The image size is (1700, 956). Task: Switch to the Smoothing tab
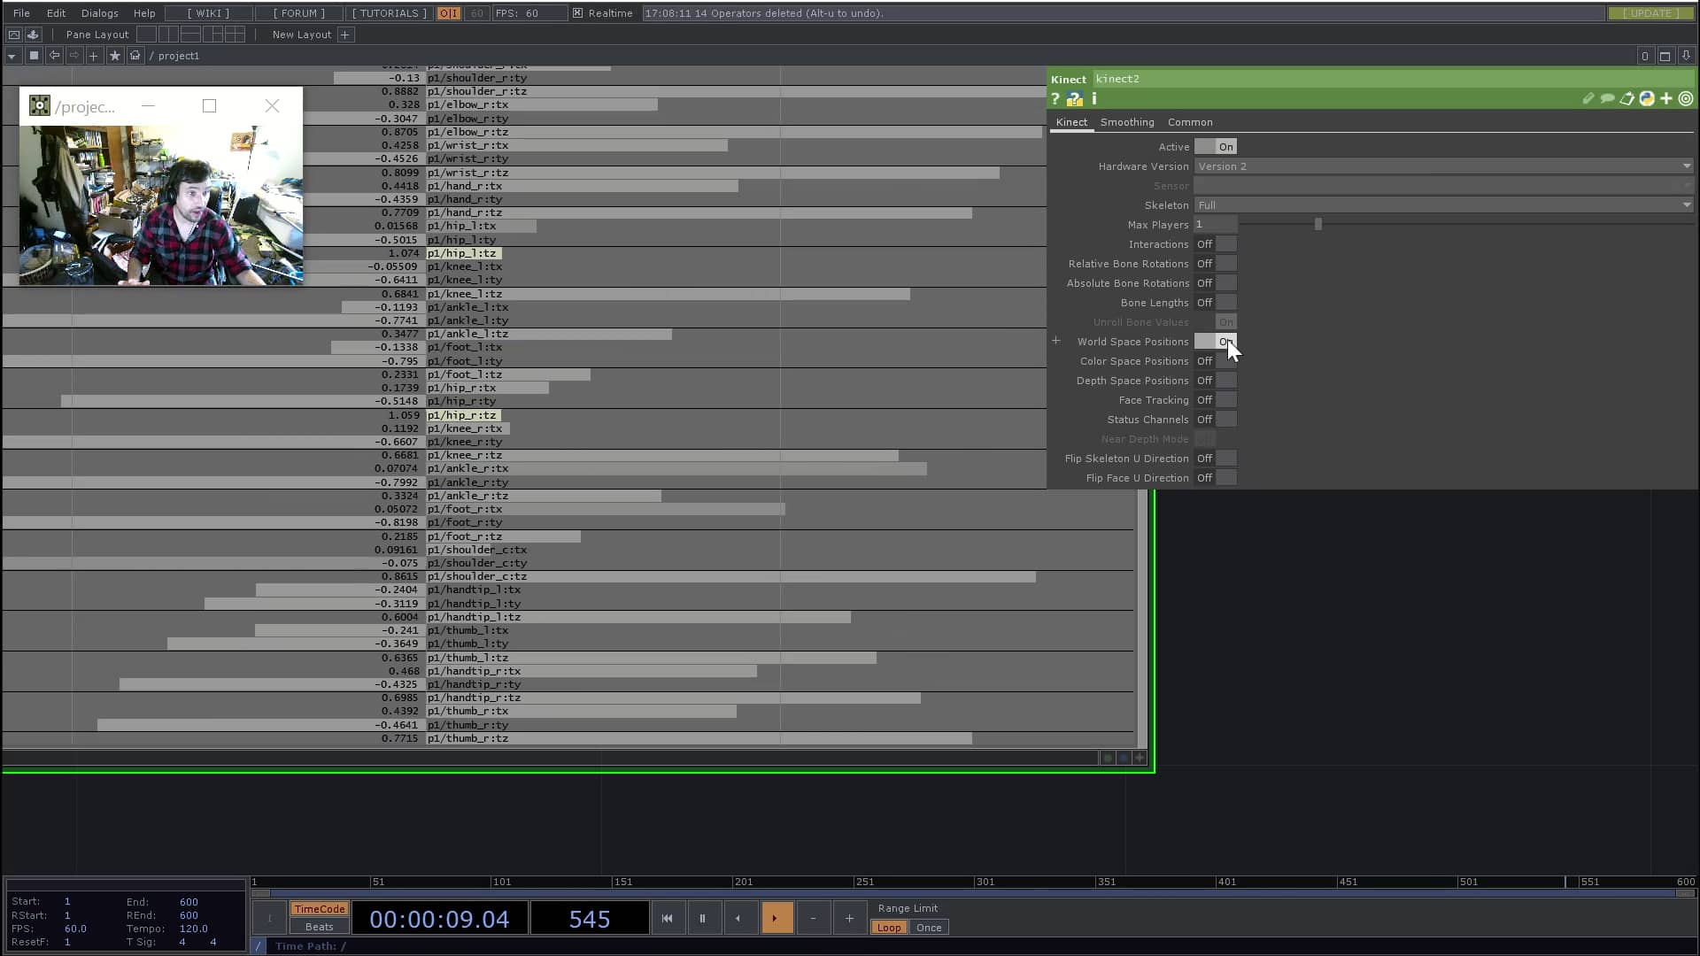[1126, 122]
